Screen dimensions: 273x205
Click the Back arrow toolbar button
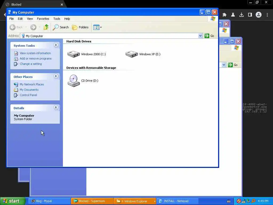click(x=13, y=27)
